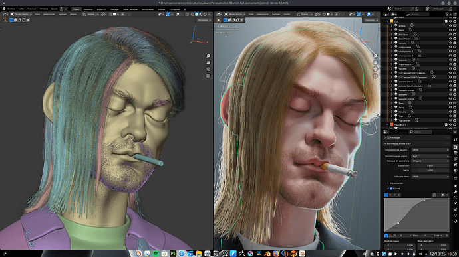459x257 pixels.
Task: Hide the espalda light eye icon
Action: point(450,60)
